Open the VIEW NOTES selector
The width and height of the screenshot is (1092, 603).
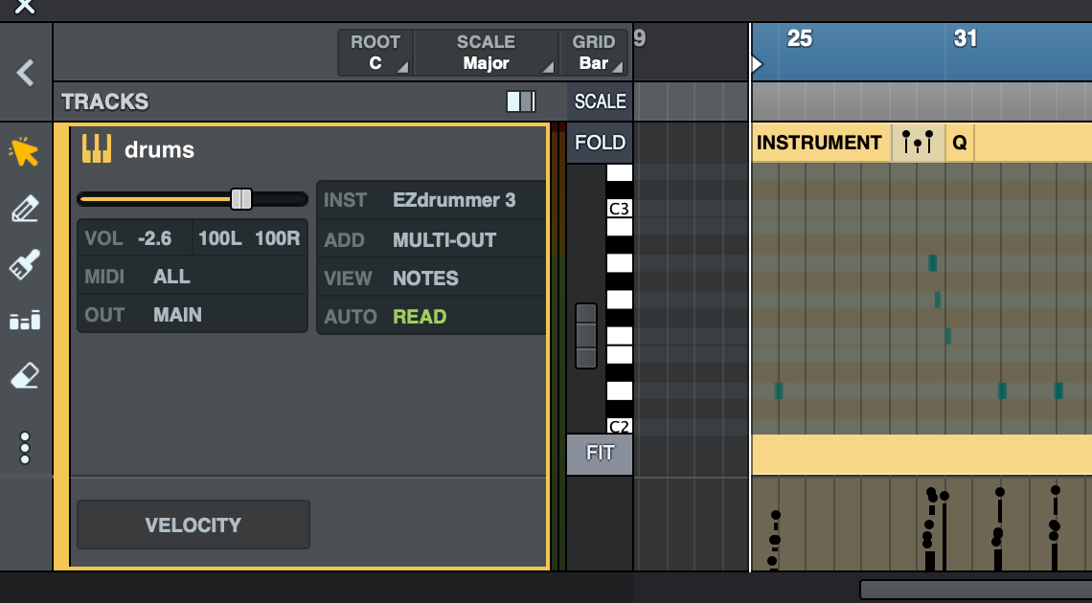432,279
